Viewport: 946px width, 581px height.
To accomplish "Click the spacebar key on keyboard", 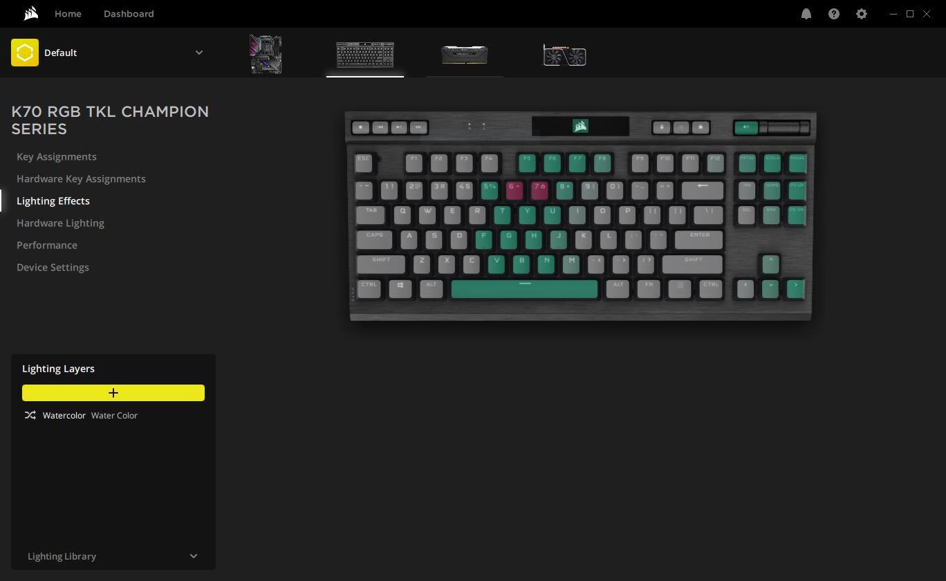I will [x=524, y=289].
